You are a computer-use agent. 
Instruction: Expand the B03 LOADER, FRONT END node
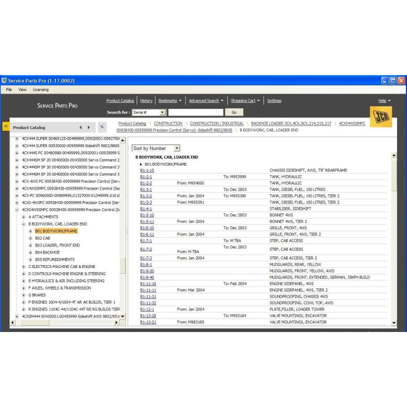pos(30,245)
